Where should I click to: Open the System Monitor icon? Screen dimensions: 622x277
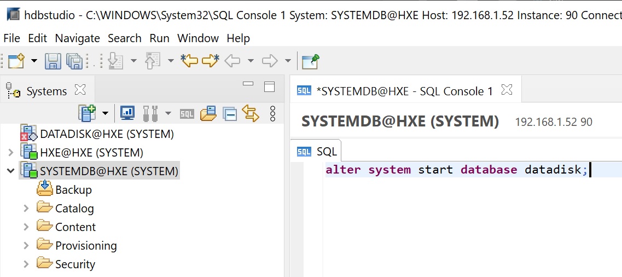click(x=127, y=113)
